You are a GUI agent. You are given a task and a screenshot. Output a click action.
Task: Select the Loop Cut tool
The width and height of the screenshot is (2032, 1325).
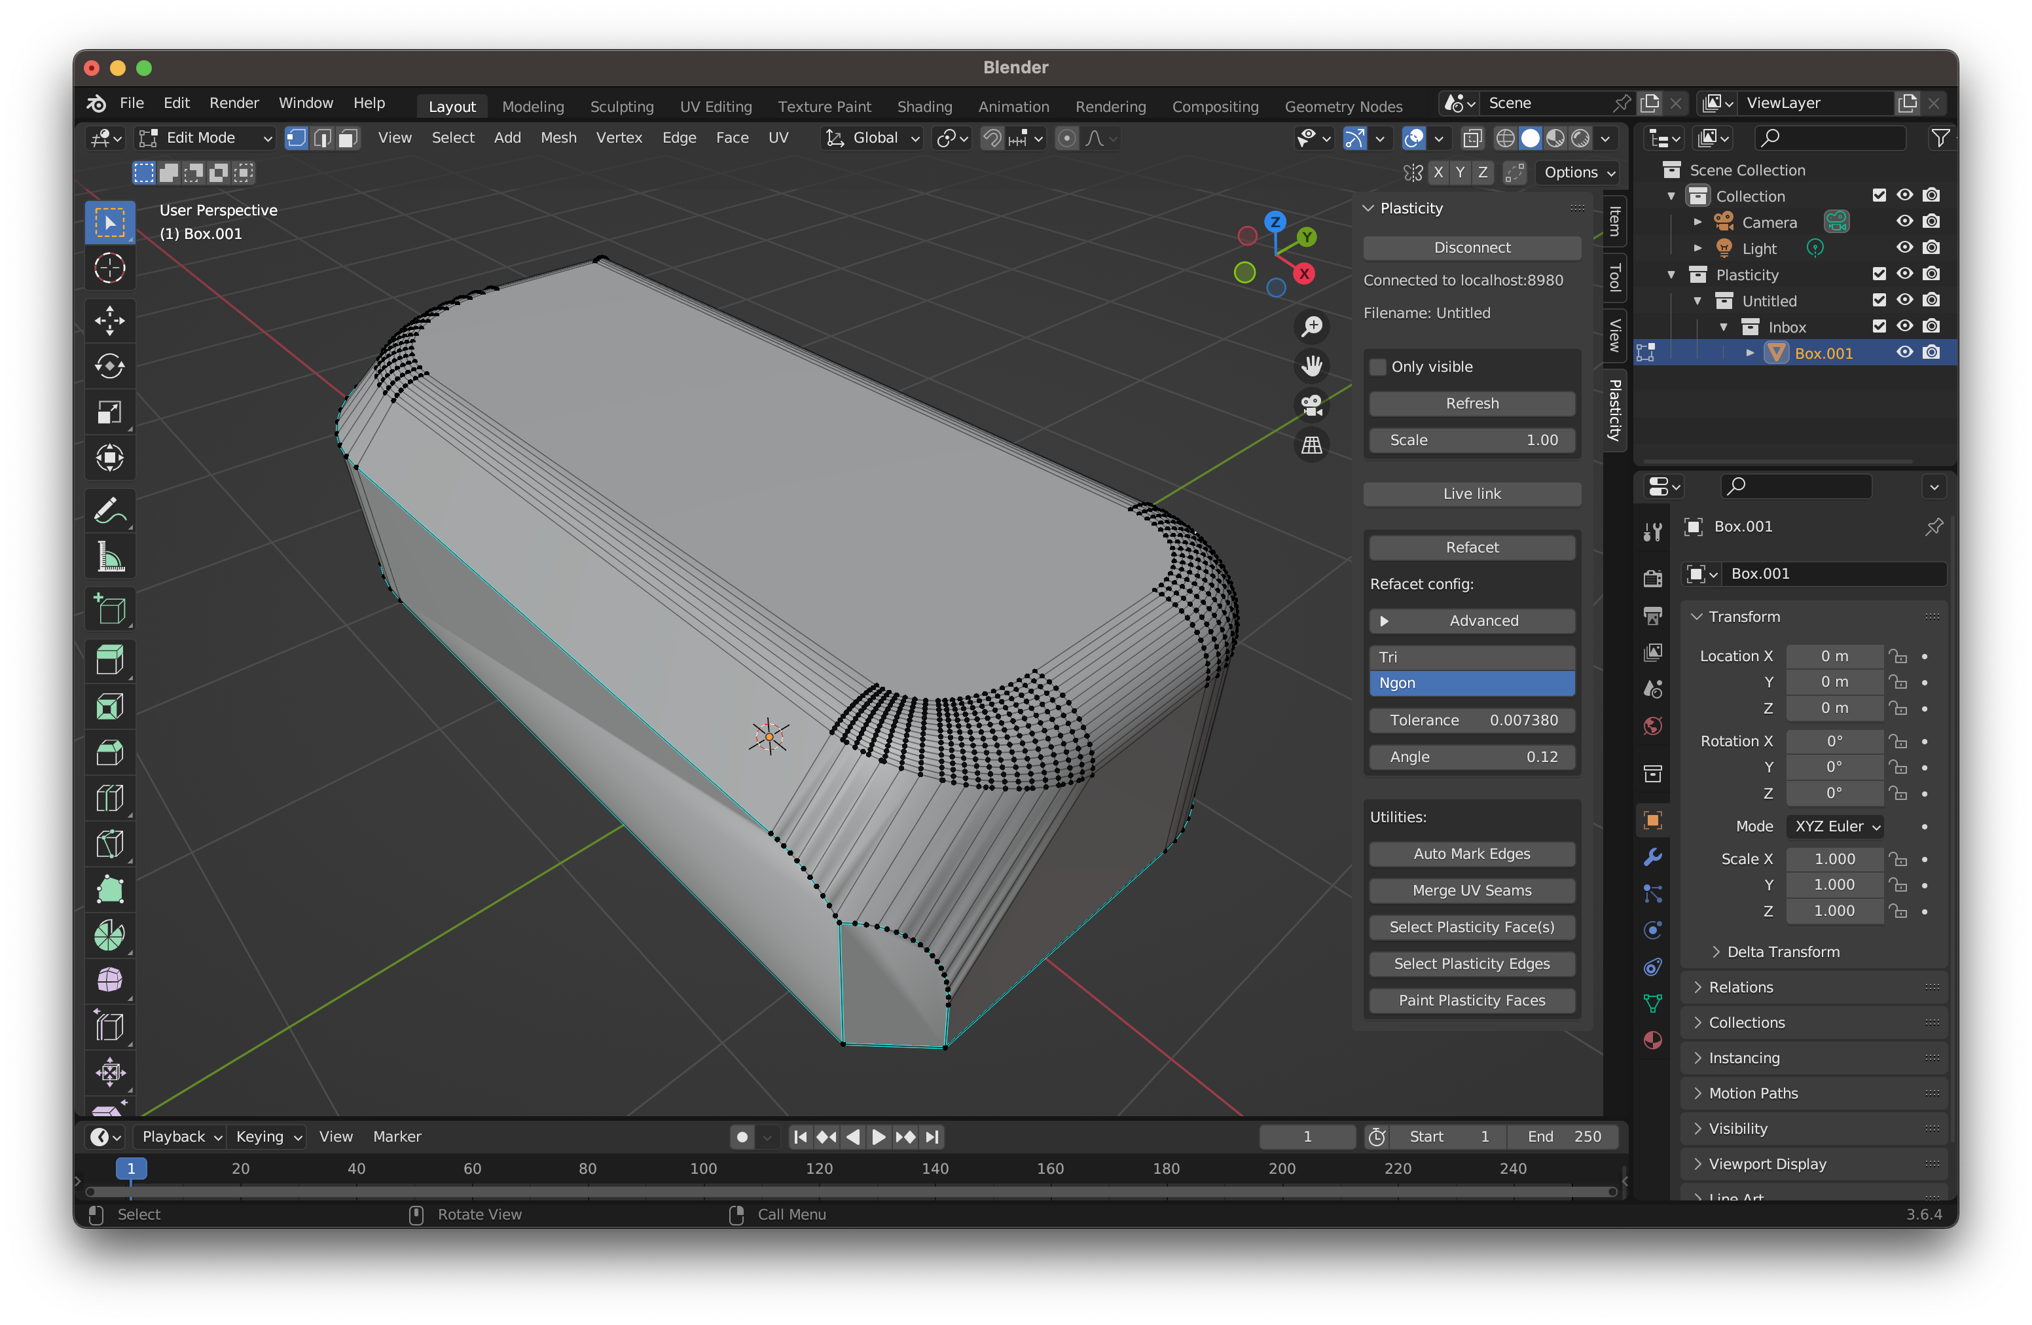click(x=109, y=798)
